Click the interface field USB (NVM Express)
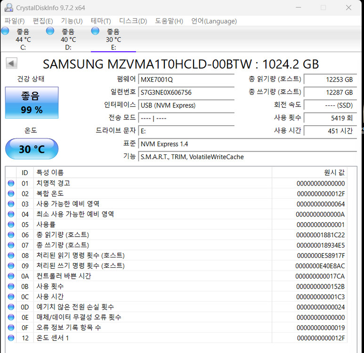The image size is (364, 353). point(186,105)
